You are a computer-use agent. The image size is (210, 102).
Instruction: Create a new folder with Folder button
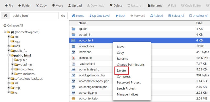click(24, 5)
